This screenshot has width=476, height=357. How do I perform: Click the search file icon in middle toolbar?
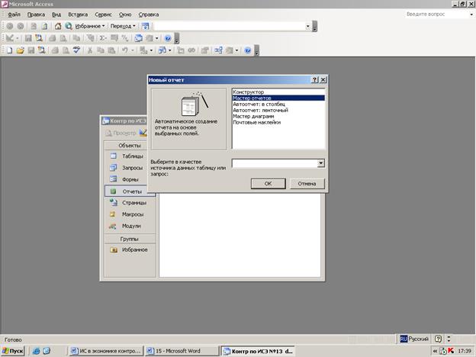coord(39,38)
